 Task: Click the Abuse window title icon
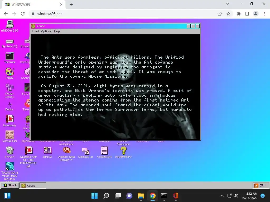pos(33,26)
